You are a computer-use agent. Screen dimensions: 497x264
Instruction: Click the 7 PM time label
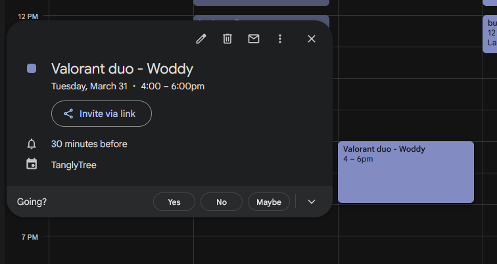tap(30, 237)
